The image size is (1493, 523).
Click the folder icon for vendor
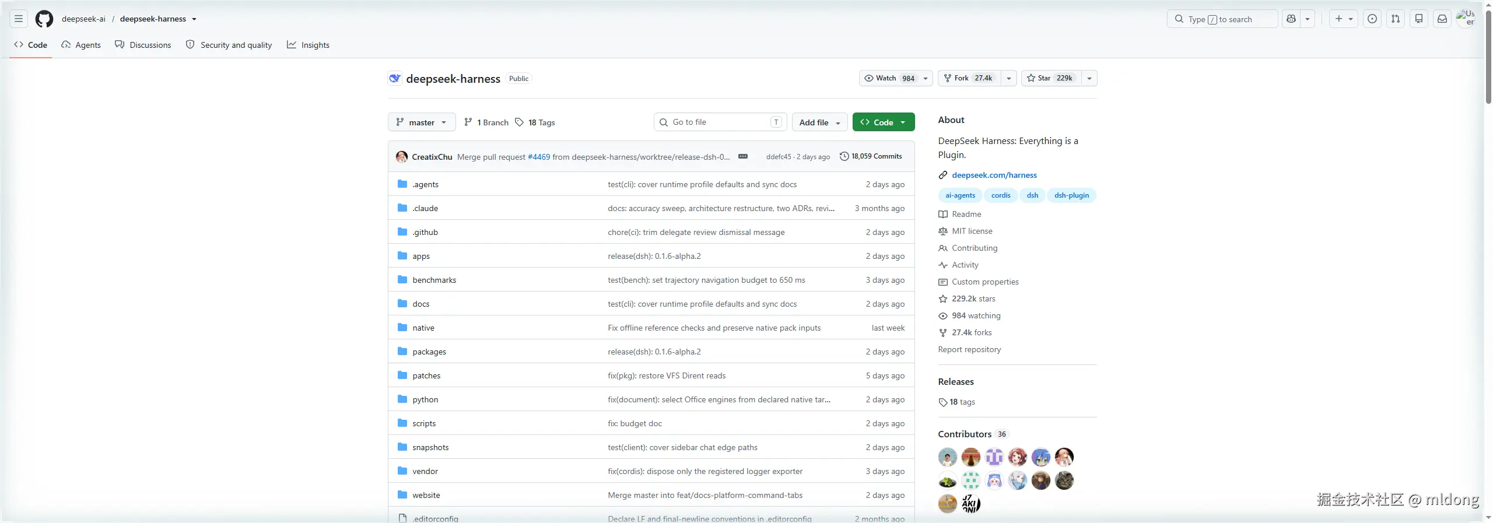(402, 471)
